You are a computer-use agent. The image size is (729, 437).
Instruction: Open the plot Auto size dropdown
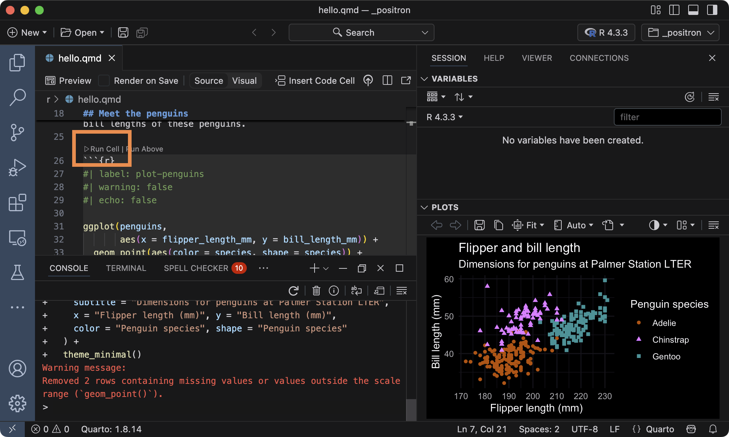tap(573, 225)
